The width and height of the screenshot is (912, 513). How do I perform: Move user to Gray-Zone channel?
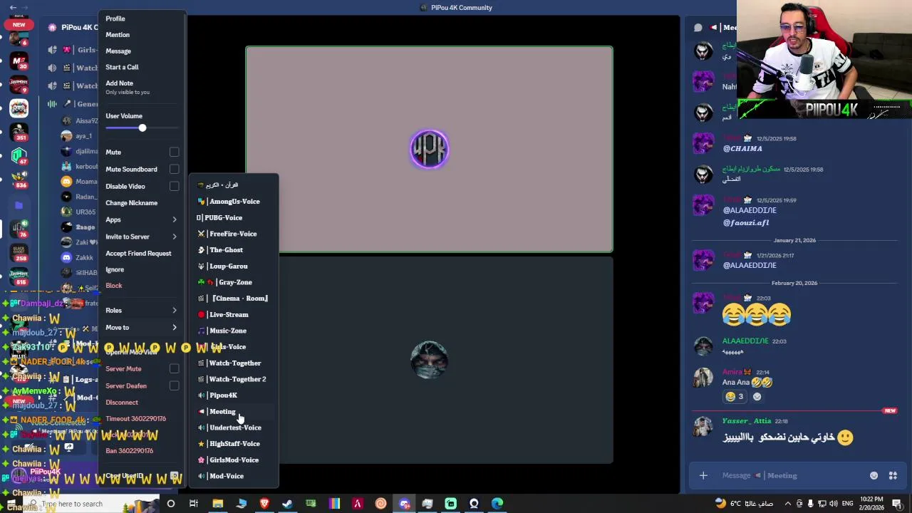(233, 282)
